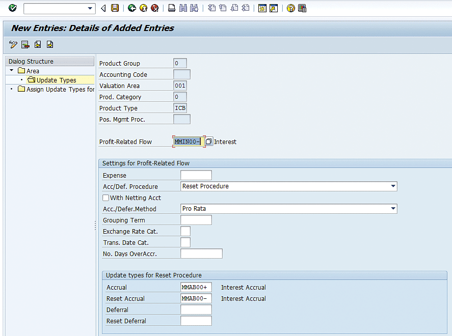The height and width of the screenshot is (336, 452).
Task: Click the Delete entry icon
Action: pyautogui.click(x=25, y=45)
